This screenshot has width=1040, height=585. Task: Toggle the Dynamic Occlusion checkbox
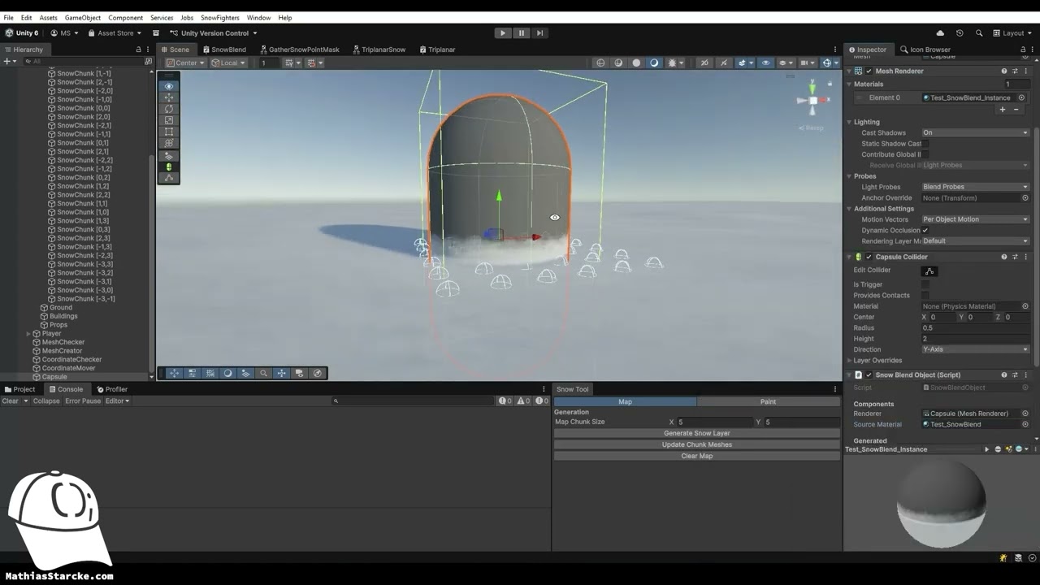pos(925,231)
